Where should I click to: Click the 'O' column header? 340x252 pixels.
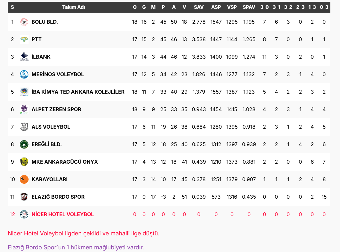(x=135, y=7)
